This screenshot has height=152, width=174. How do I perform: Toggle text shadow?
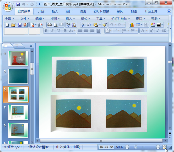click(x=65, y=31)
